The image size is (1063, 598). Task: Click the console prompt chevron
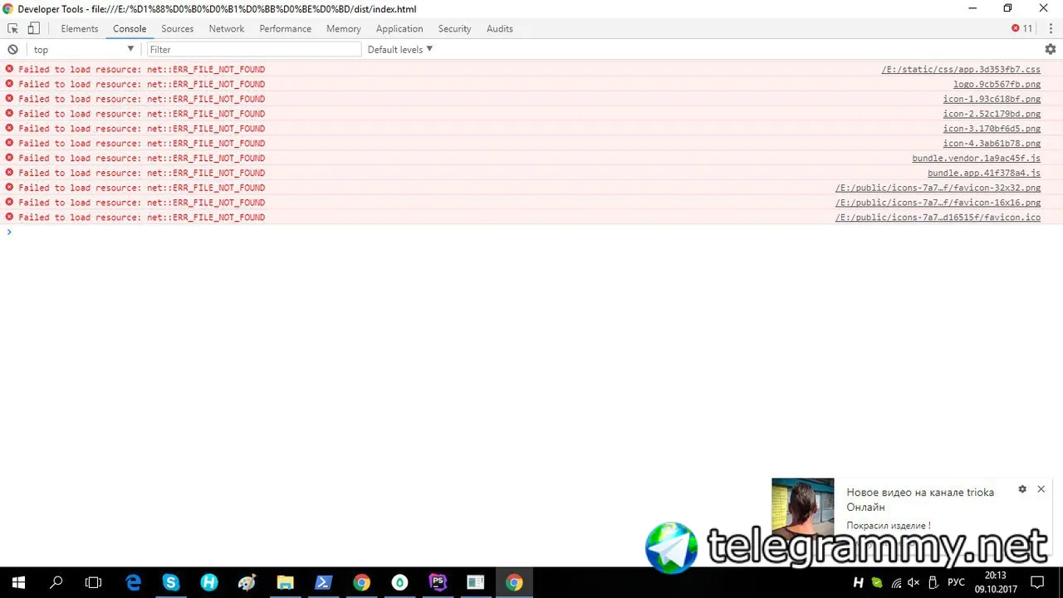click(9, 232)
